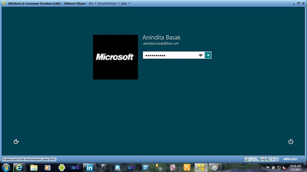Click the VMware printer device icon
This screenshot has height=172, width=307.
pos(264,159)
